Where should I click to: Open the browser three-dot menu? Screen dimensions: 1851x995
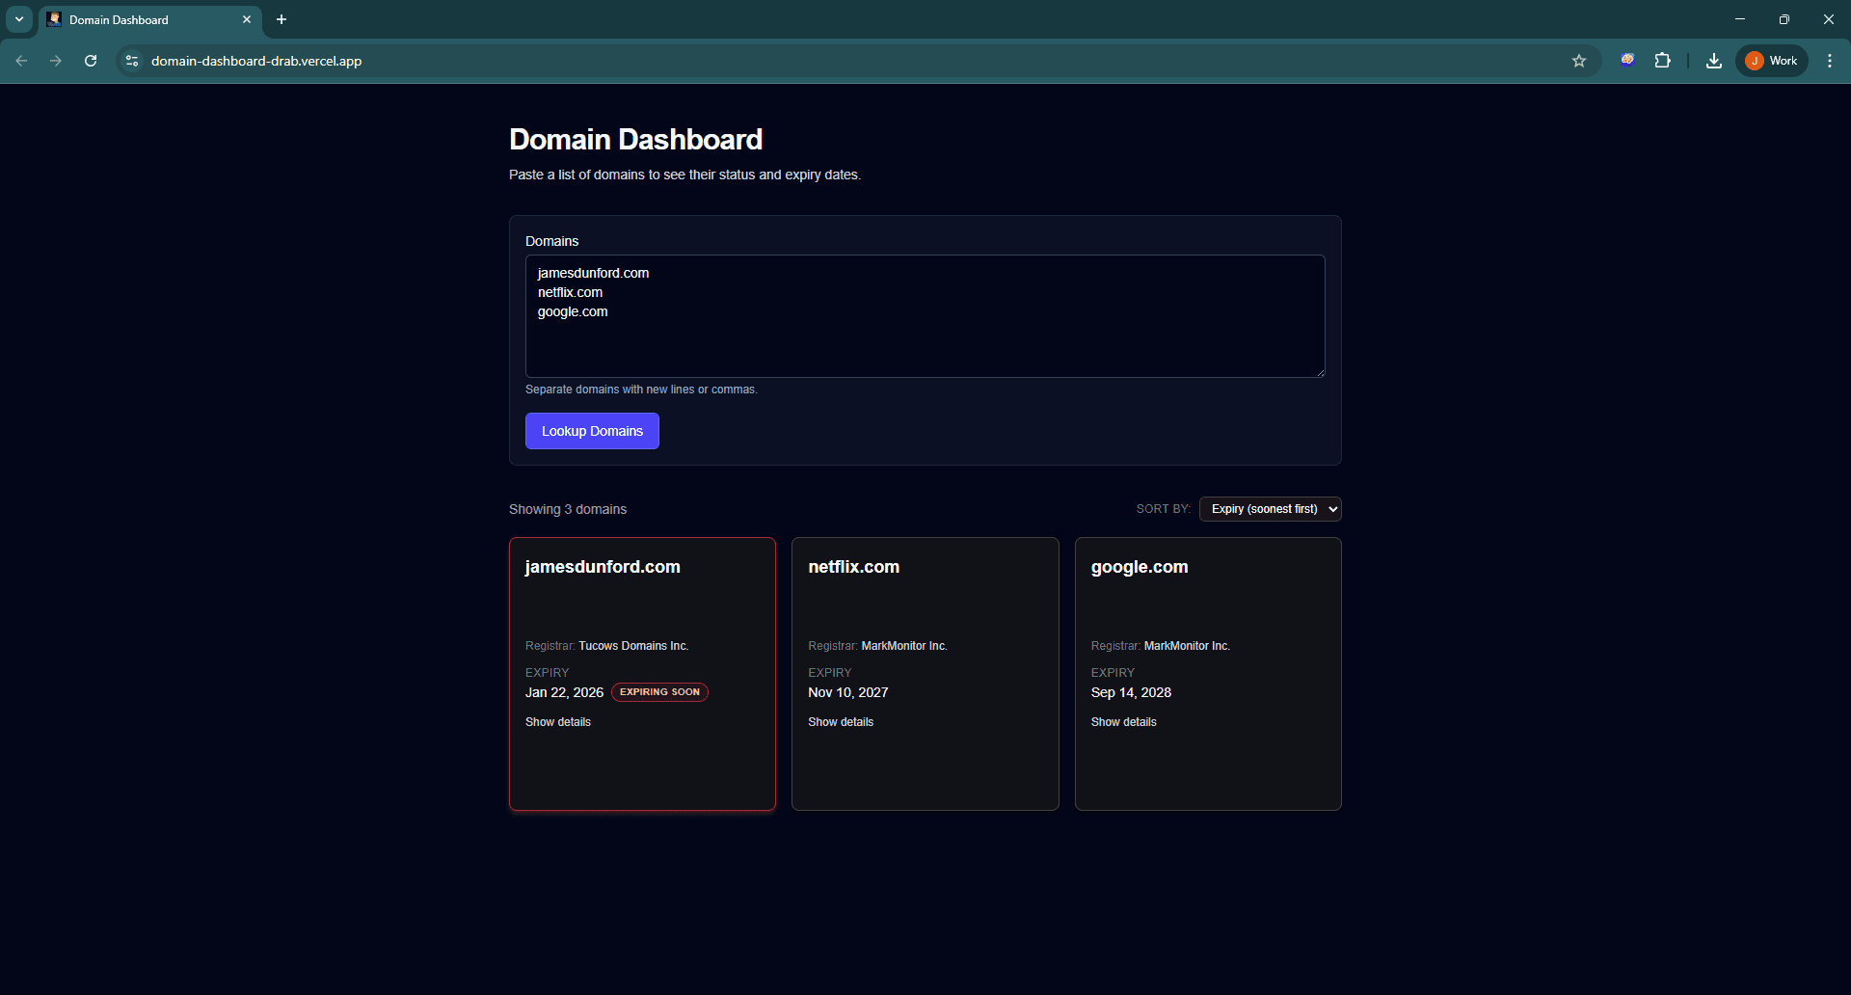(1829, 60)
